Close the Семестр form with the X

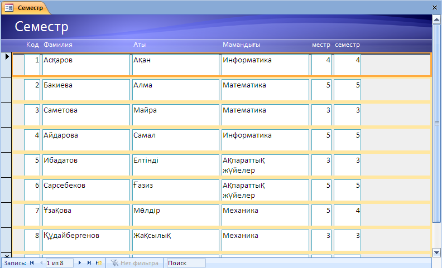pyautogui.click(x=435, y=8)
